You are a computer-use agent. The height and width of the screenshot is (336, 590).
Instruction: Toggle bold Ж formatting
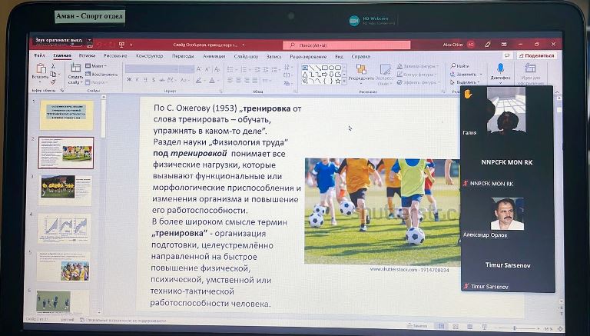click(x=129, y=79)
